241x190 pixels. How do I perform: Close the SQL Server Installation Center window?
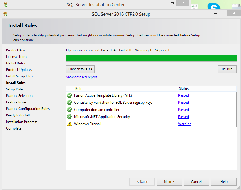pyautogui.click(x=183, y=3)
